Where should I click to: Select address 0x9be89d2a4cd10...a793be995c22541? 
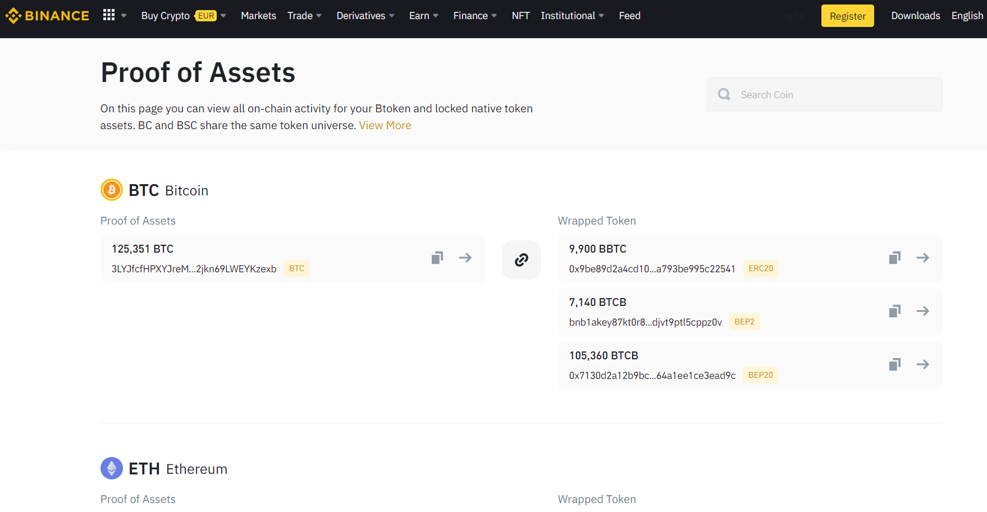point(652,269)
